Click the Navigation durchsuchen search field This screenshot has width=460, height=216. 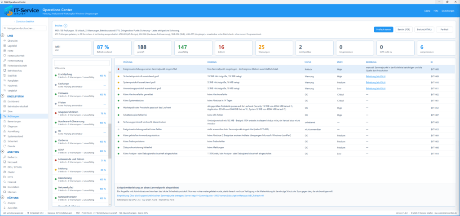24,28
